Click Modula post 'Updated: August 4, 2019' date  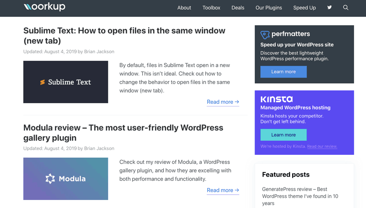click(50, 148)
